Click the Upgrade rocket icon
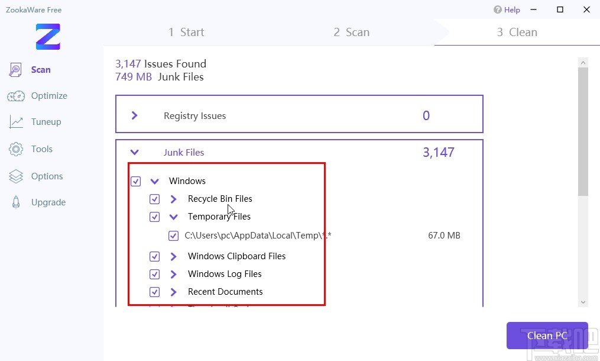The width and height of the screenshot is (600, 361). coord(16,202)
